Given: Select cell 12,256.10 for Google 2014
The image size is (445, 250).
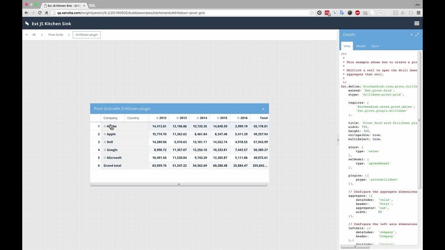Looking at the screenshot, I should click(199, 150).
